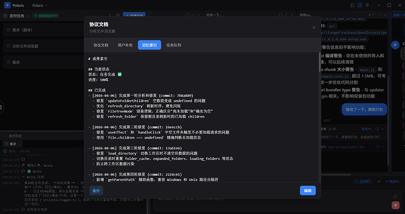Click the 思考中 status link
This screenshot has height=214, width=405.
[367, 129]
